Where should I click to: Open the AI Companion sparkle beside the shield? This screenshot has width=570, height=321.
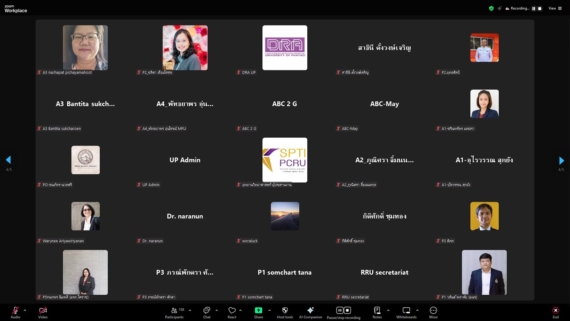[x=500, y=8]
